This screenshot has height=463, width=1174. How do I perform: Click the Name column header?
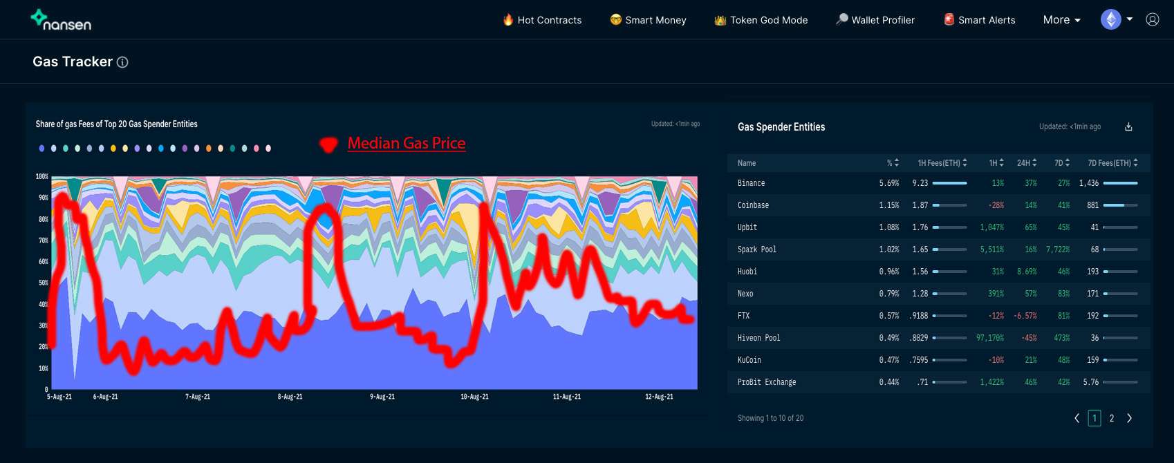tap(747, 163)
